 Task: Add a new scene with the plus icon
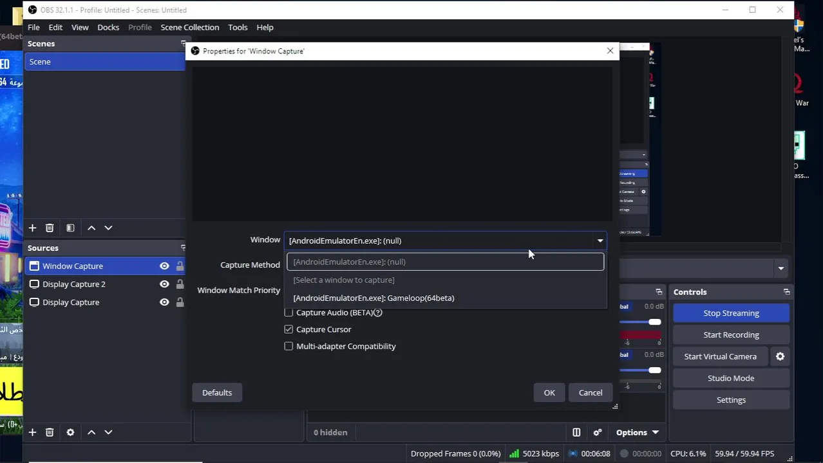point(32,228)
